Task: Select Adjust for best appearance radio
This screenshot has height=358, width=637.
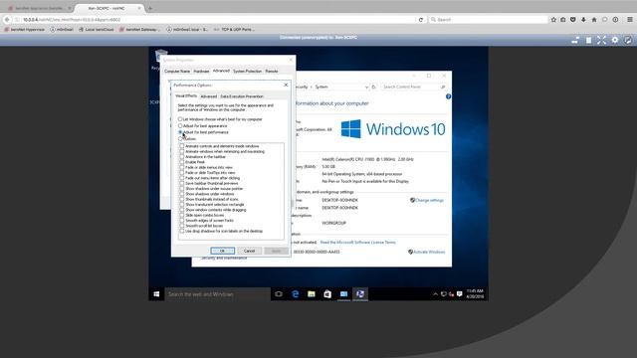Action: tap(180, 126)
